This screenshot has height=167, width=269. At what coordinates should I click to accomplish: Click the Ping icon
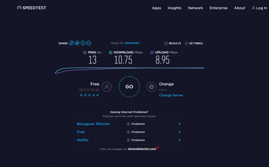(x=85, y=52)
